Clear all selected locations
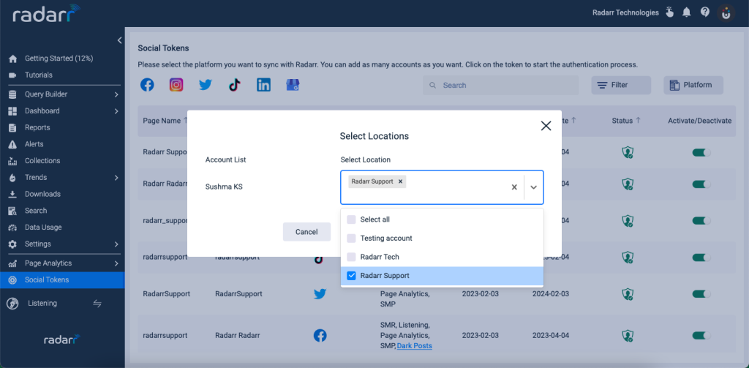This screenshot has width=749, height=368. tap(514, 187)
